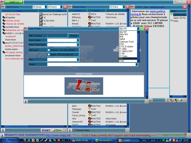
Task: Select the only jaguar training room
Action: [14, 52]
